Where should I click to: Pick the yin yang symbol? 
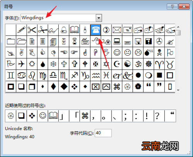[x=127, y=64]
